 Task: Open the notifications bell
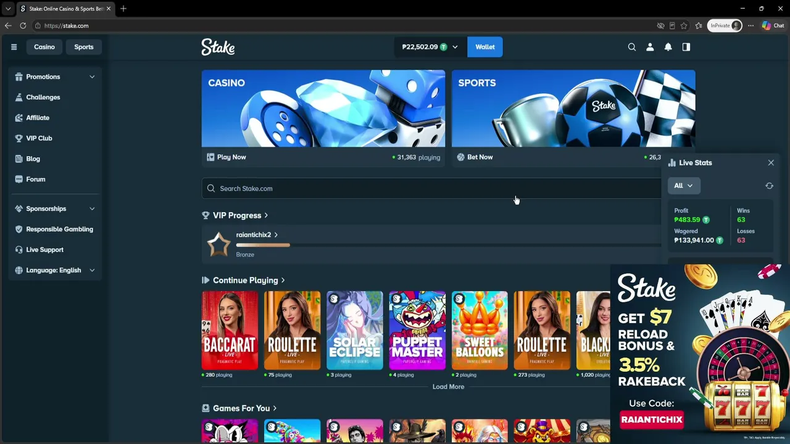(668, 47)
